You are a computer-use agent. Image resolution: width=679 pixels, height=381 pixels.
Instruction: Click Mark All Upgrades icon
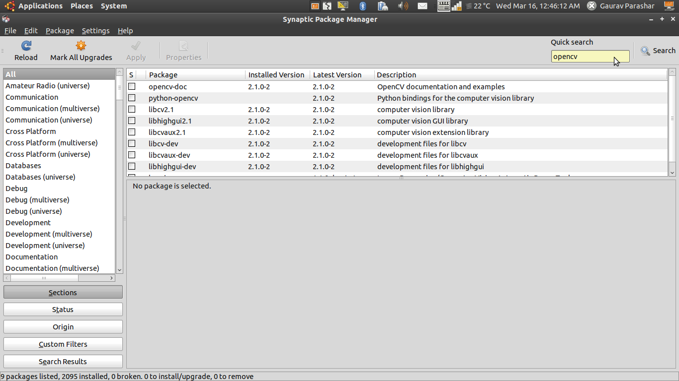pyautogui.click(x=81, y=46)
